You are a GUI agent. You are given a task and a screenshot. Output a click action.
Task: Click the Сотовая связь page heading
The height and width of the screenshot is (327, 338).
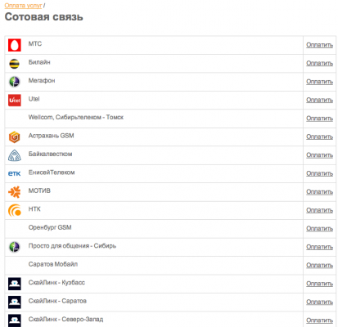coord(44,17)
